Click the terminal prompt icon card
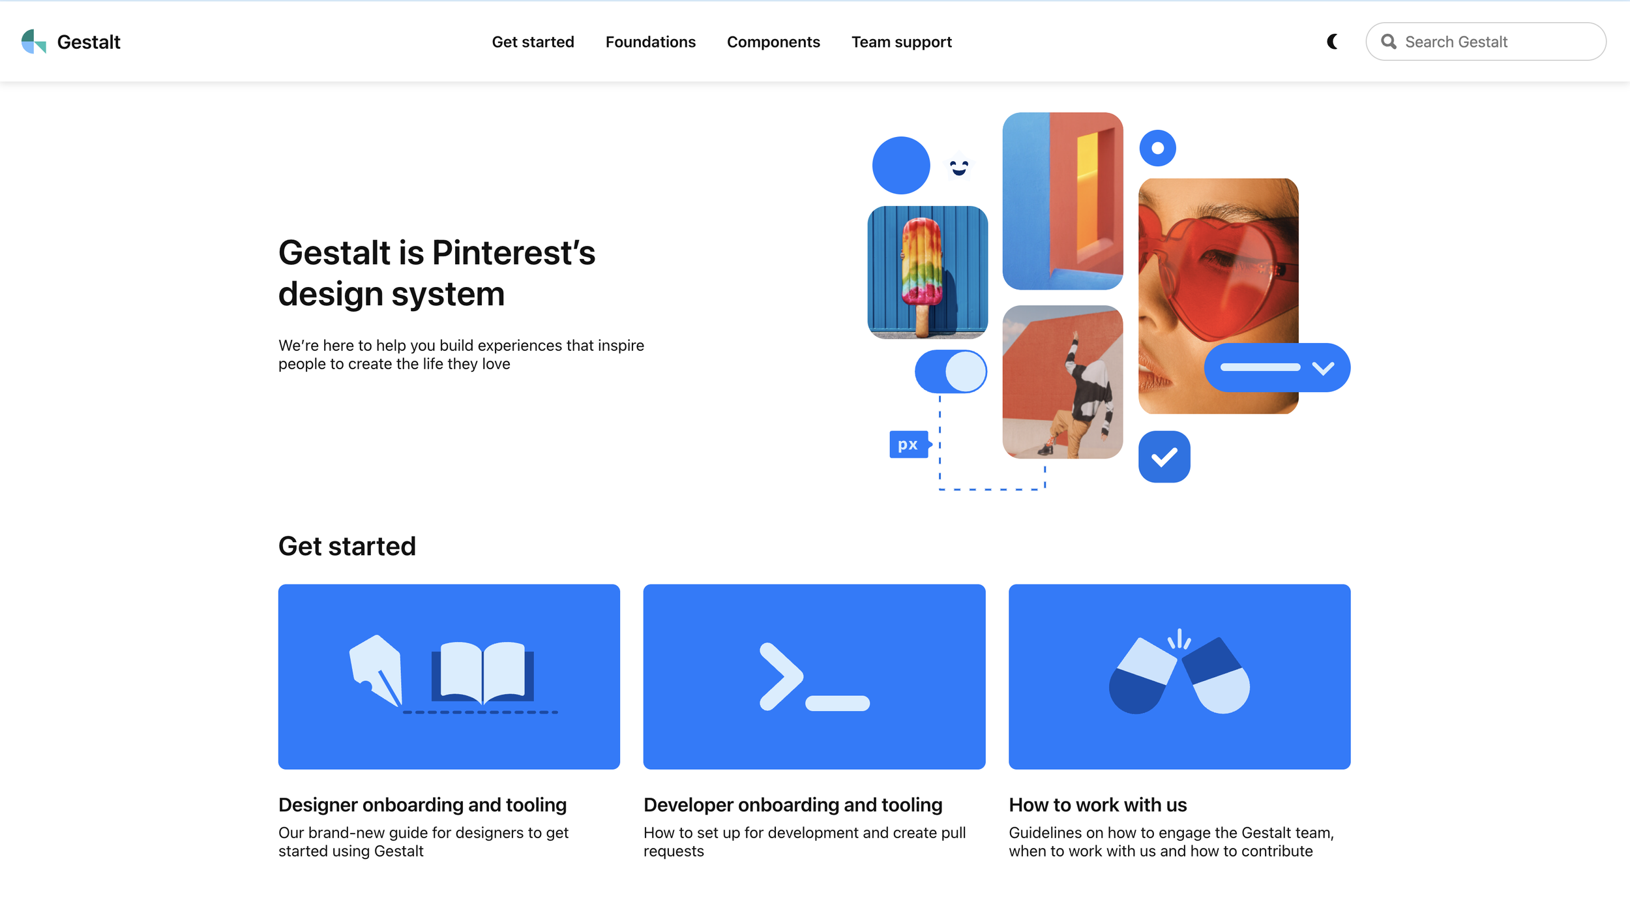Screen dimensions: 1630x906 (814, 676)
